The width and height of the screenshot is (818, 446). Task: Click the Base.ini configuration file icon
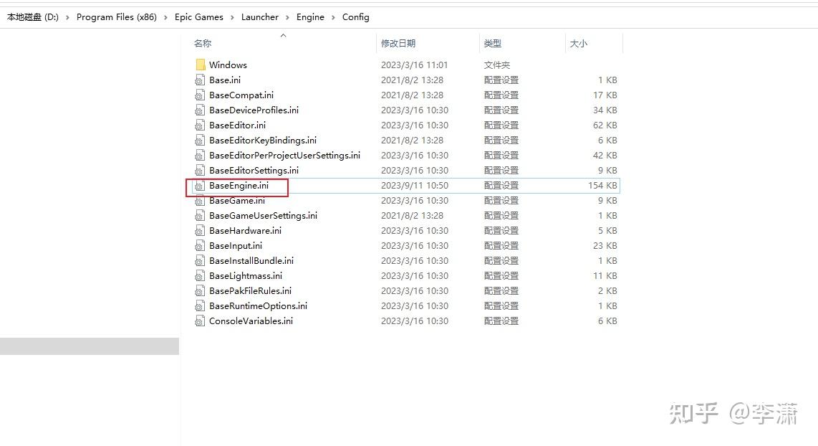pyautogui.click(x=199, y=80)
